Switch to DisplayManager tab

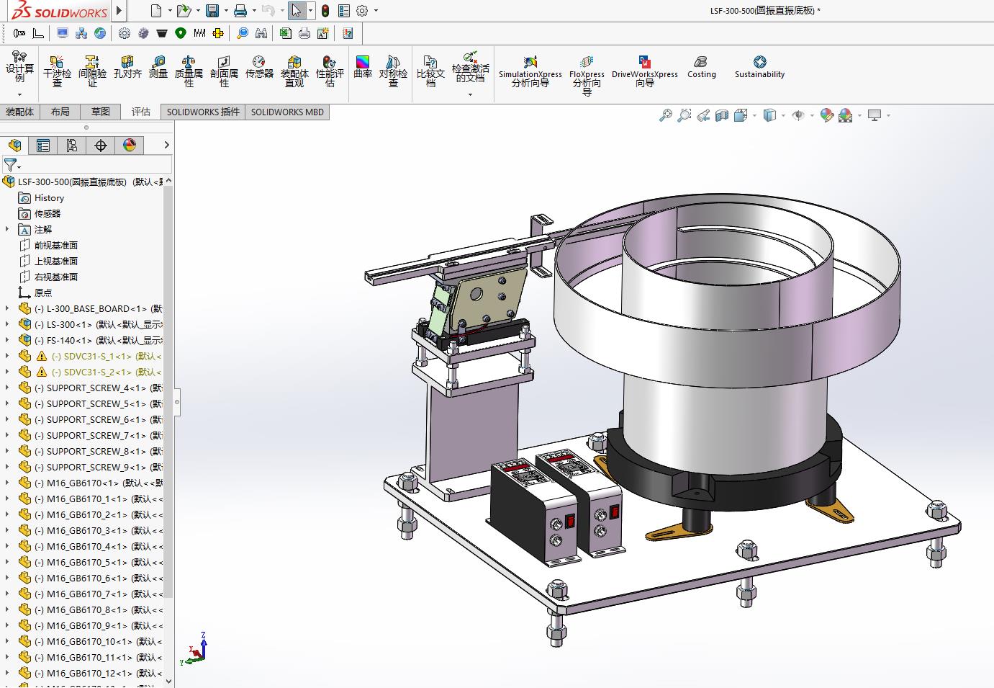130,146
